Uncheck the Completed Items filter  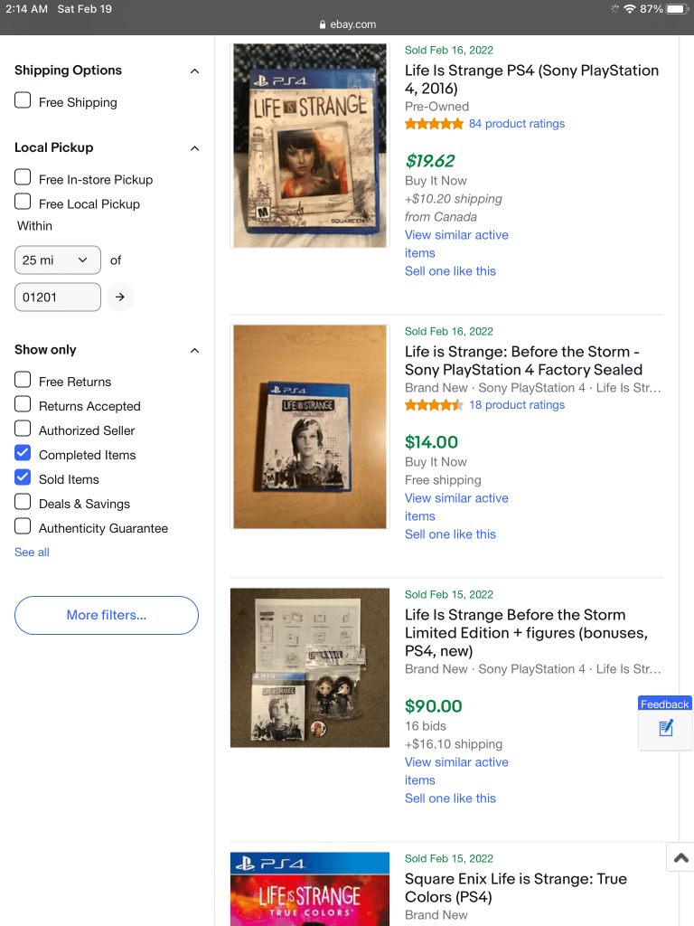click(23, 454)
